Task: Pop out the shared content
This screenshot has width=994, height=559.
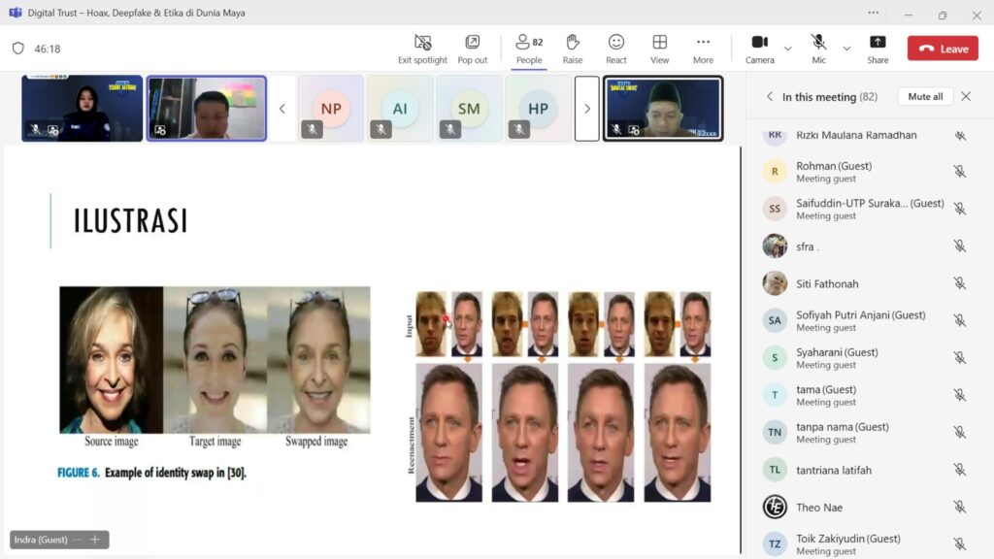Action: [x=473, y=43]
